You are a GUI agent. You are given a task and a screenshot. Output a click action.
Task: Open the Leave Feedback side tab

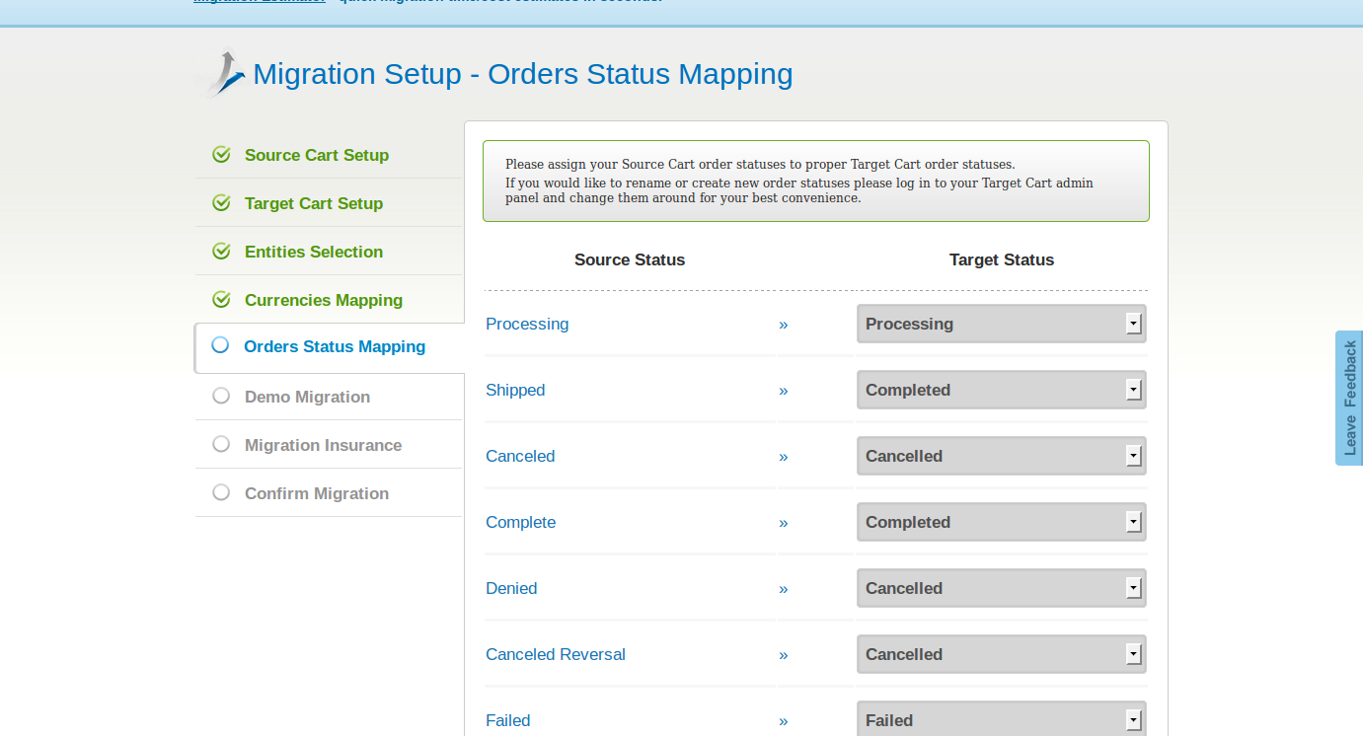(x=1349, y=398)
